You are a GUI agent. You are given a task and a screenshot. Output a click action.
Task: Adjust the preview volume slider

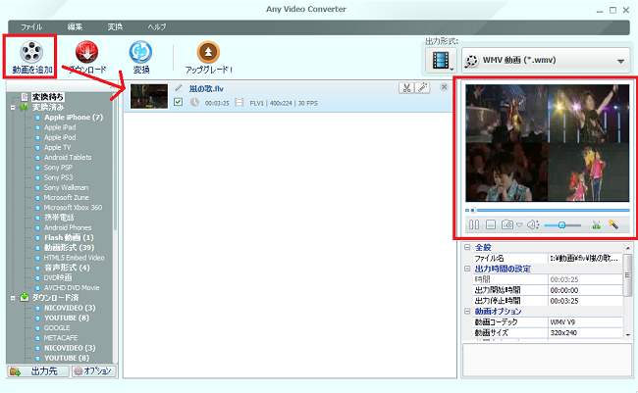point(562,225)
